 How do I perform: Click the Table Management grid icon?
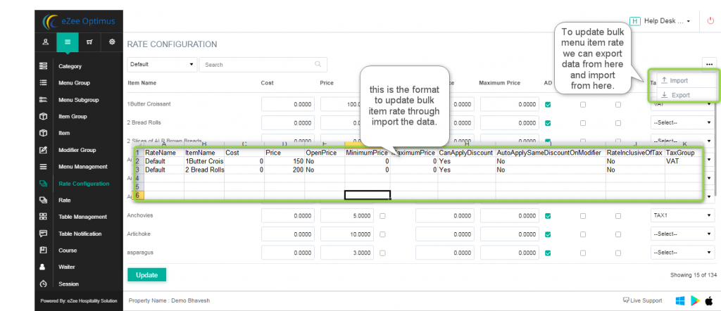43,217
